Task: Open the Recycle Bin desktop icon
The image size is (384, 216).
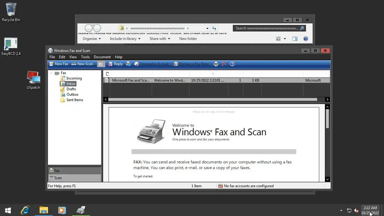Action: [x=11, y=12]
